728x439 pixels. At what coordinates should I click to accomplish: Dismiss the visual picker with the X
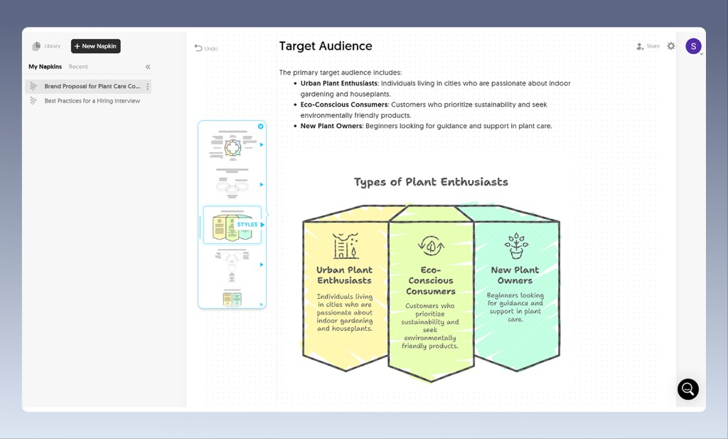click(x=260, y=127)
